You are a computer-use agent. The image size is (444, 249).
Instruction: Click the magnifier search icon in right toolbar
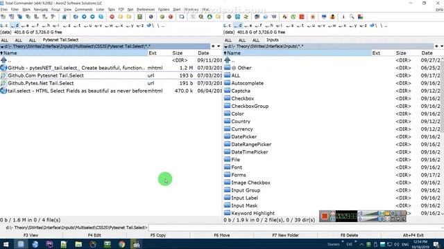coord(352,17)
